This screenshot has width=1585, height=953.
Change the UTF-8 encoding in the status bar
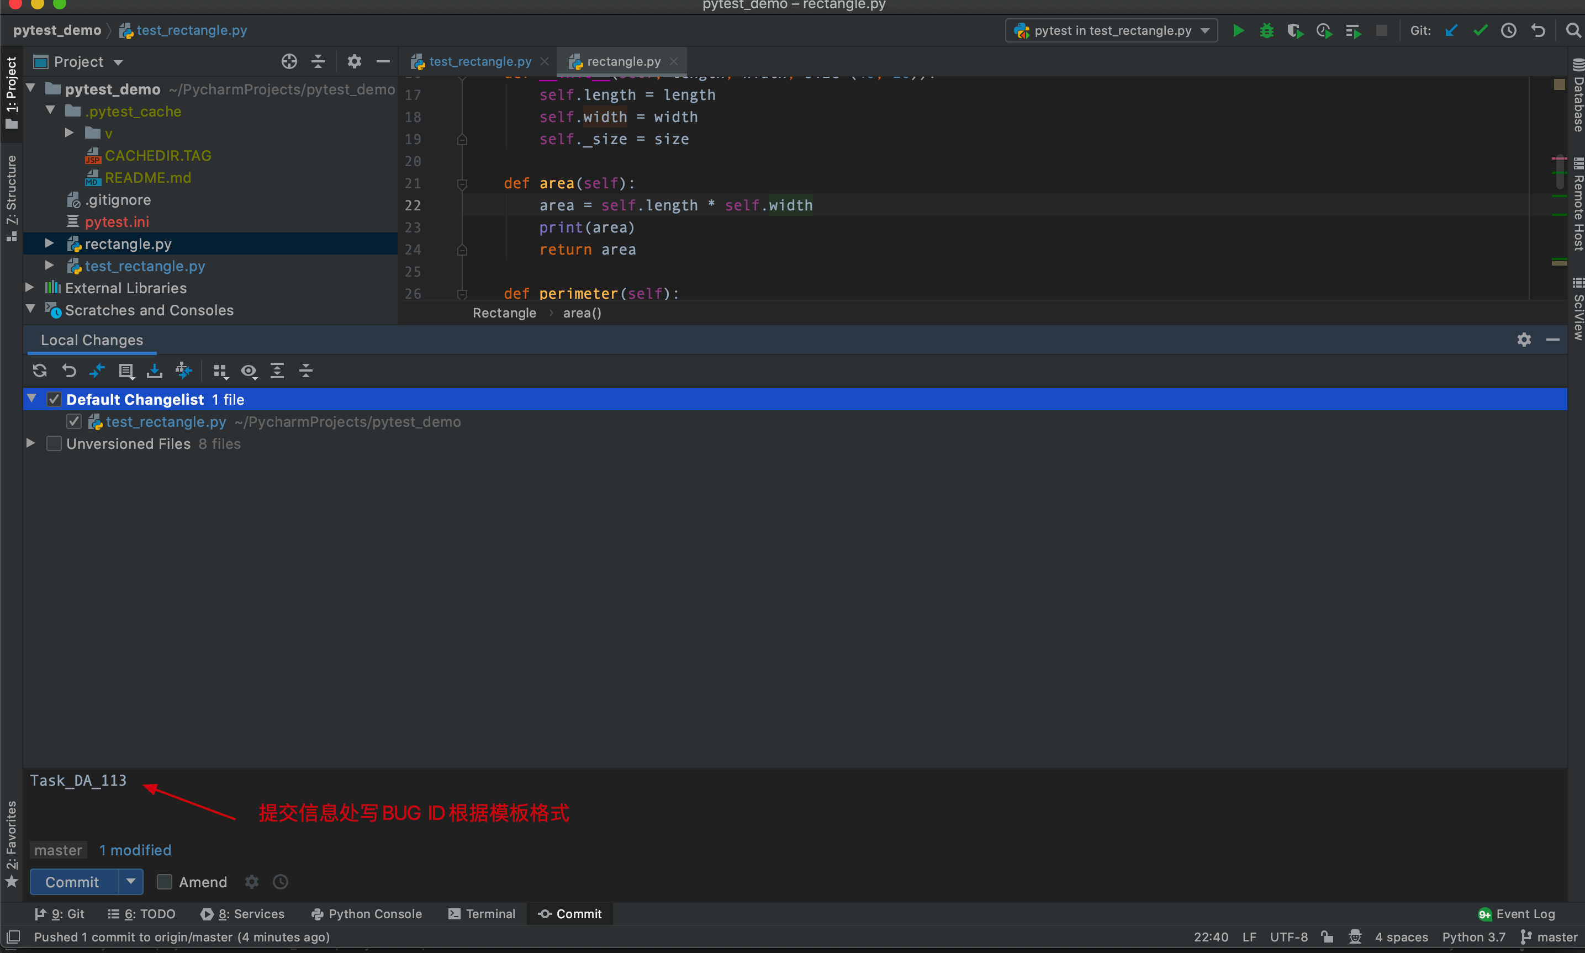click(1288, 936)
